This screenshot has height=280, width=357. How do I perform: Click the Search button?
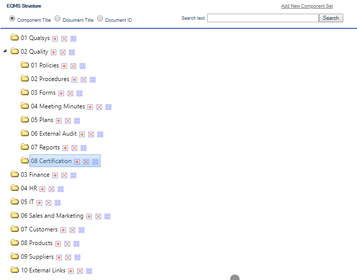(x=331, y=18)
